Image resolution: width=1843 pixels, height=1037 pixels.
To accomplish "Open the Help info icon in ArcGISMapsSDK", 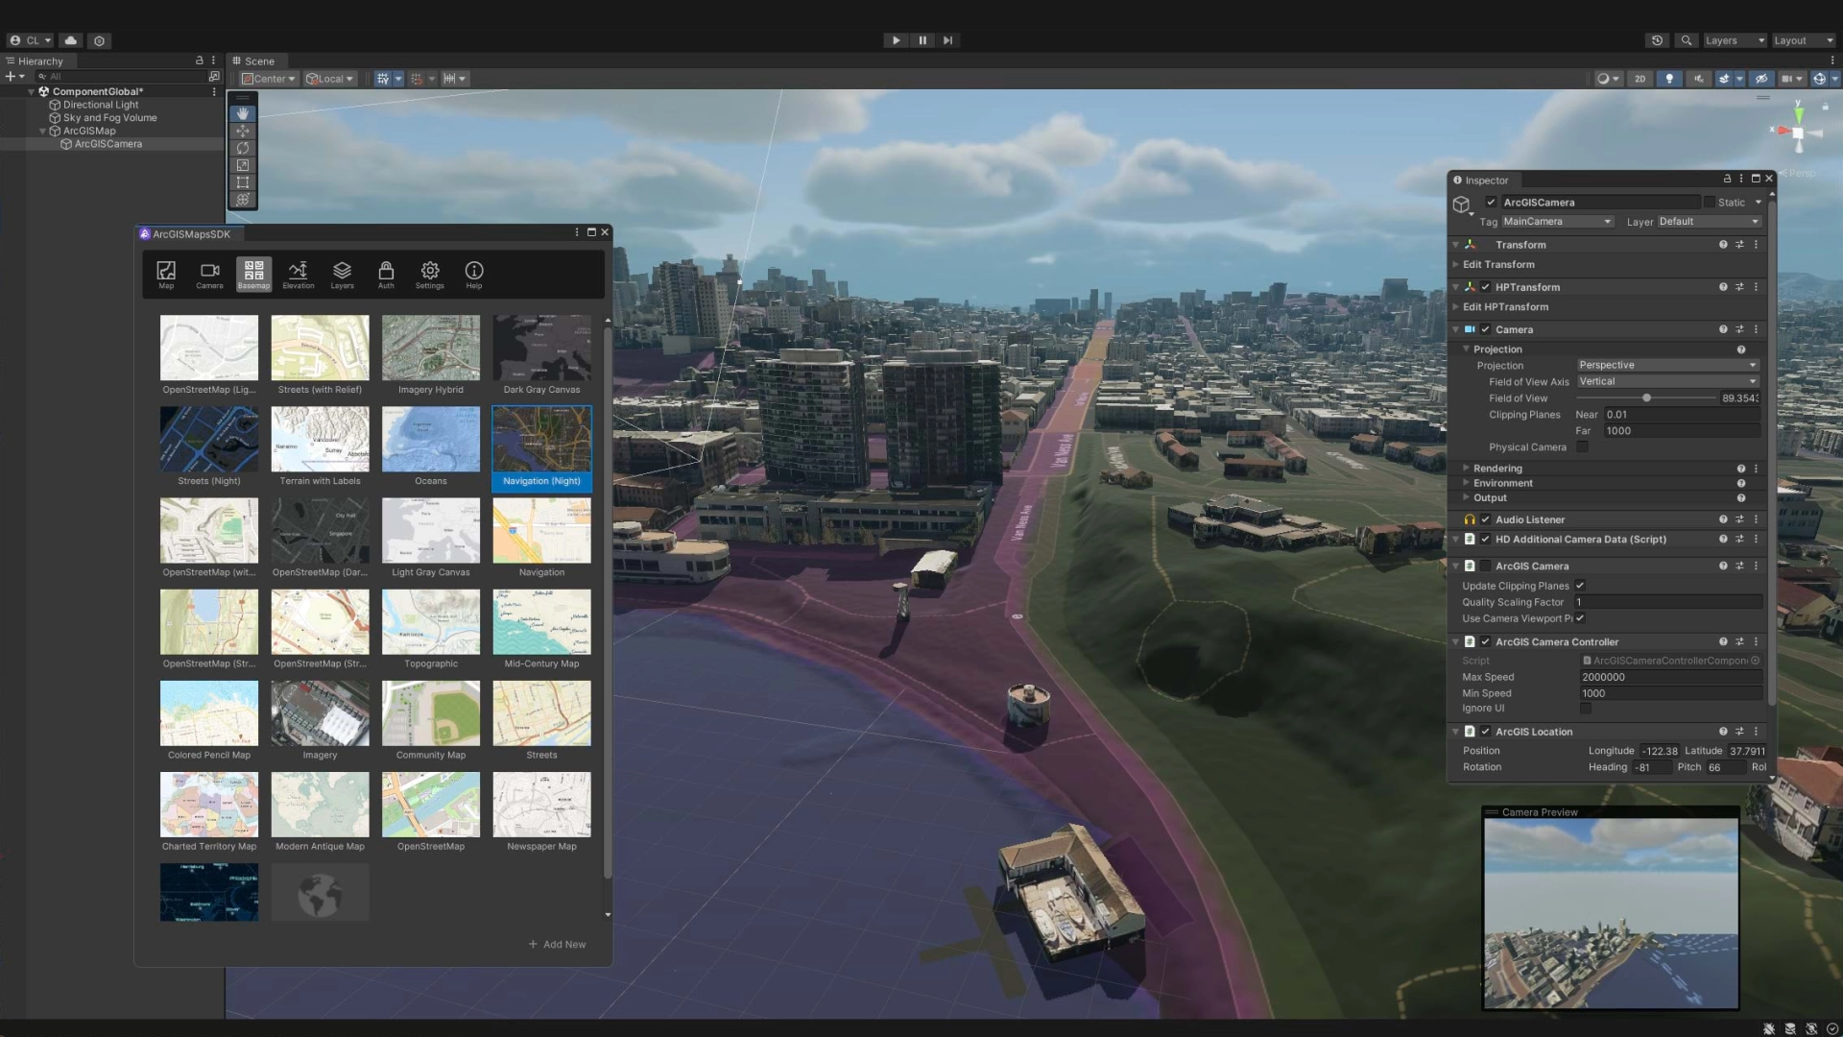I will pos(473,275).
